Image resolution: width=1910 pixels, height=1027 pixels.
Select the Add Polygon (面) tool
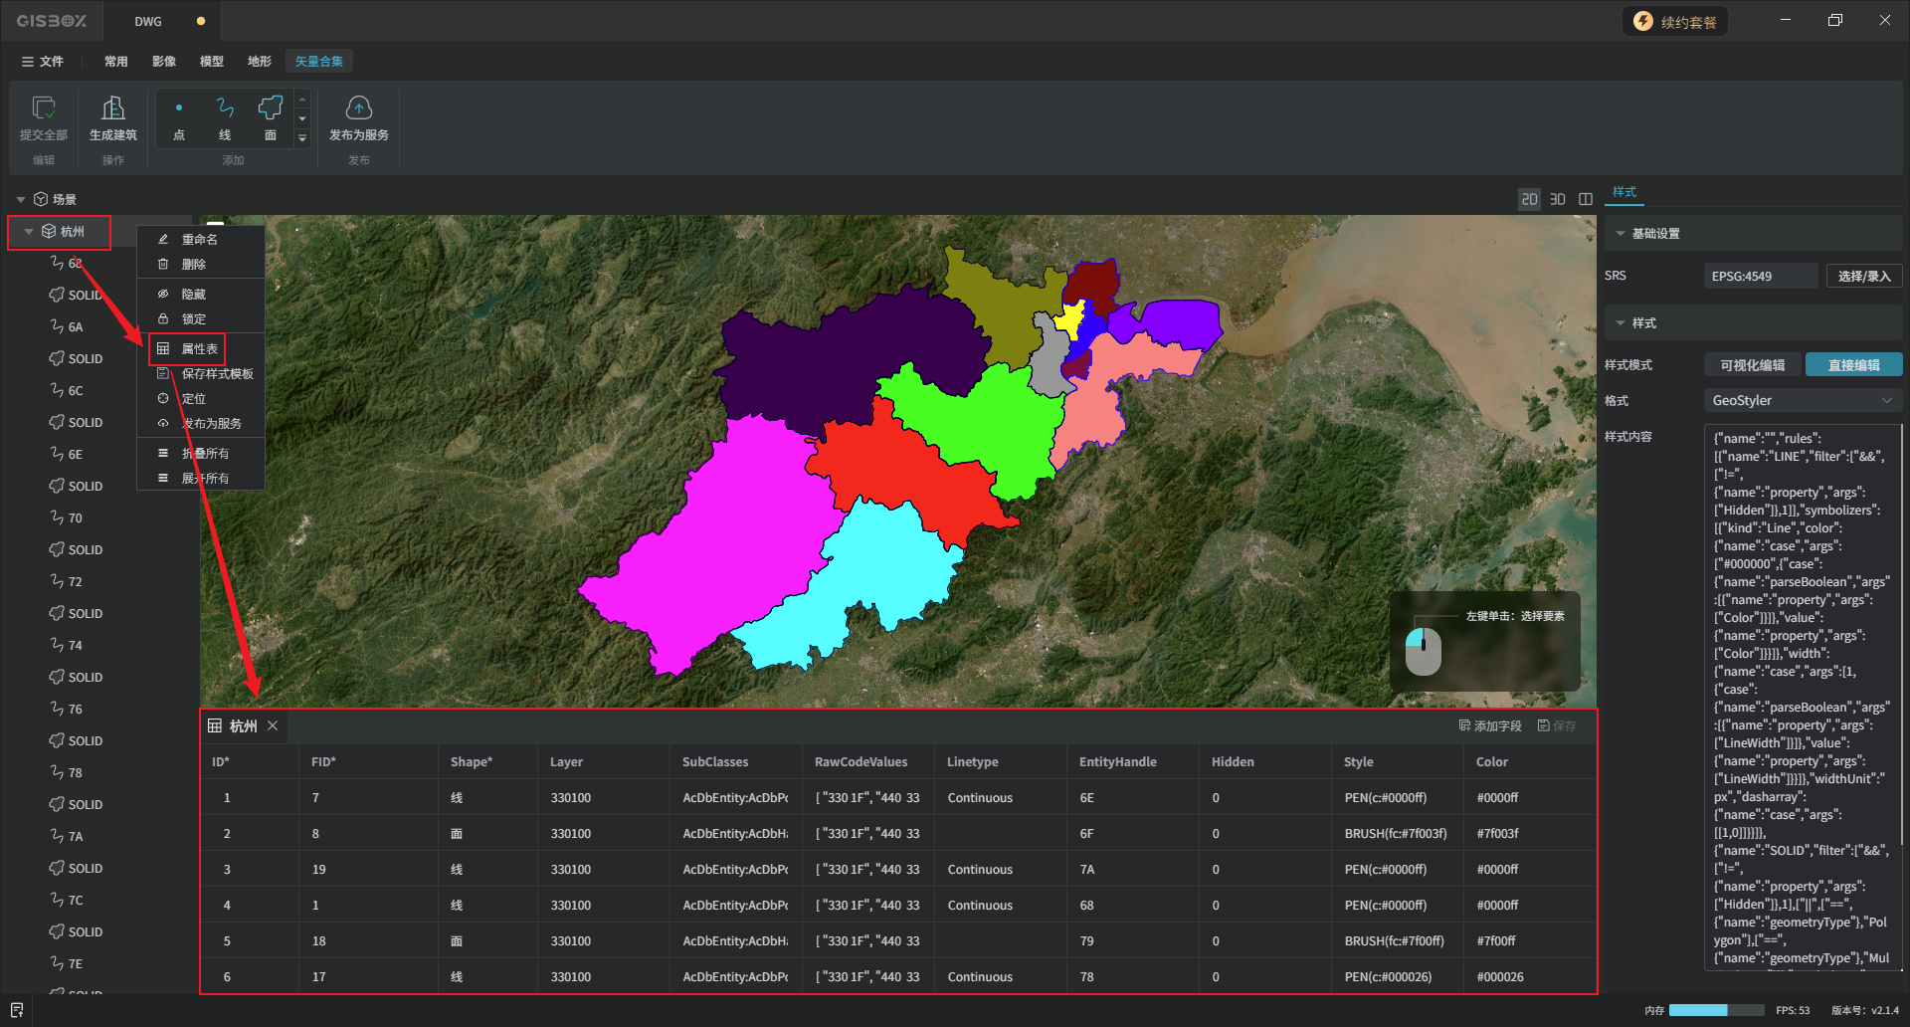270,108
